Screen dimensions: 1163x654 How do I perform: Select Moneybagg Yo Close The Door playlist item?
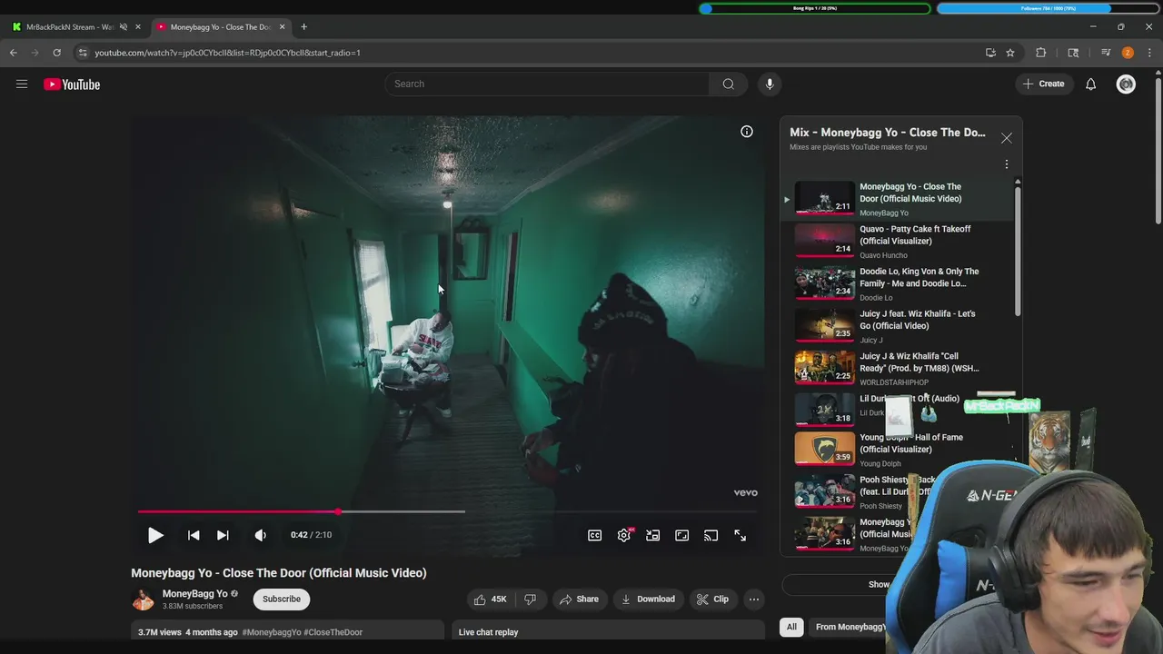895,199
